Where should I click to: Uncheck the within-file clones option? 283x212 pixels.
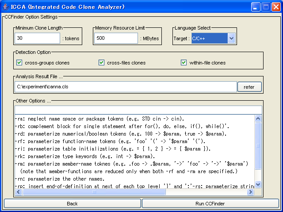pyautogui.click(x=184, y=63)
